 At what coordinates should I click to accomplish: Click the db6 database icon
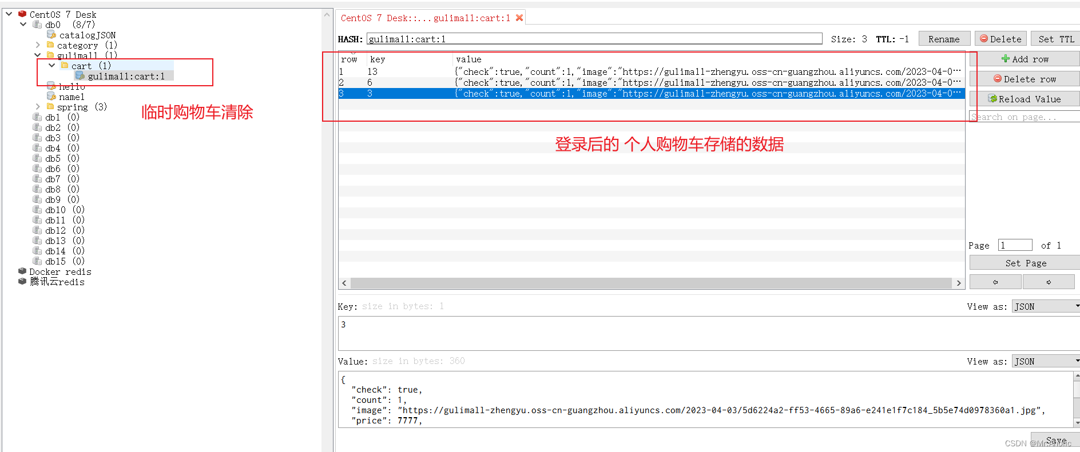37,169
